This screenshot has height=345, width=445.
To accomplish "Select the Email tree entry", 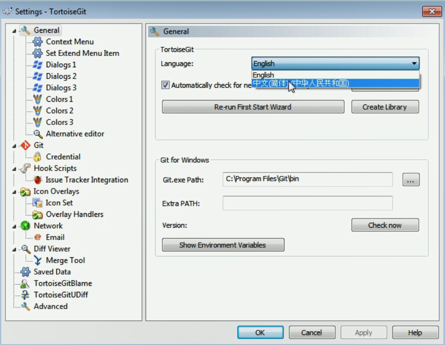I will pos(55,237).
